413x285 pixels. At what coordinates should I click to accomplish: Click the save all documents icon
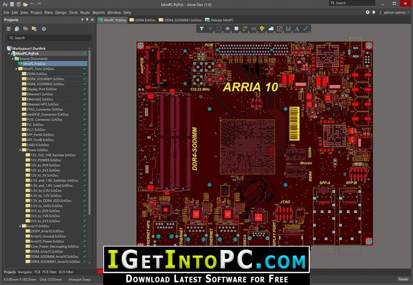19,4
